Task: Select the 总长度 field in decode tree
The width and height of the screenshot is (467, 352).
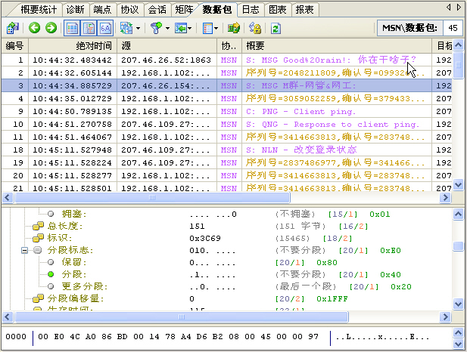Action: click(x=64, y=226)
